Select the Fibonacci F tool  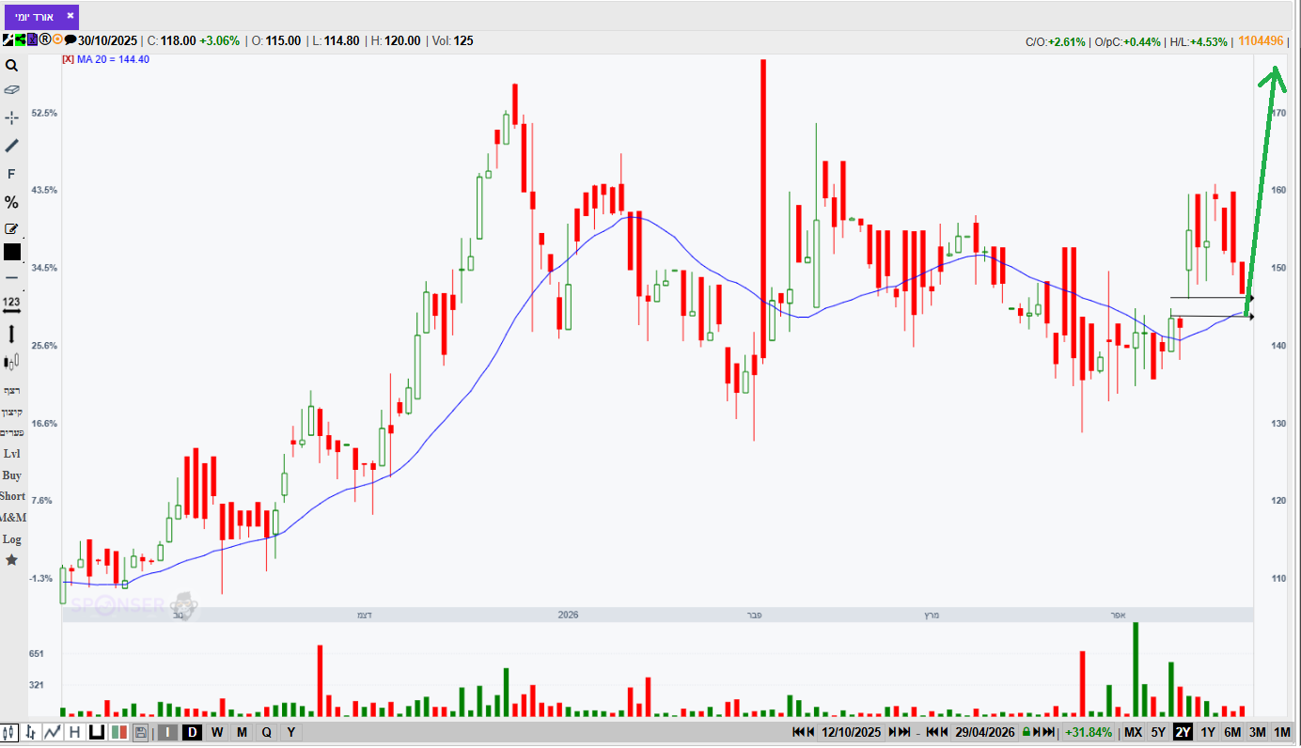[12, 174]
